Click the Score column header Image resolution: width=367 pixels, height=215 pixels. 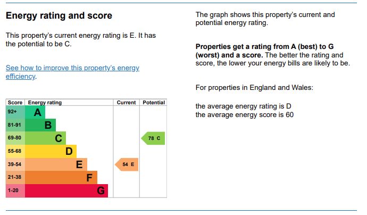[x=15, y=102]
